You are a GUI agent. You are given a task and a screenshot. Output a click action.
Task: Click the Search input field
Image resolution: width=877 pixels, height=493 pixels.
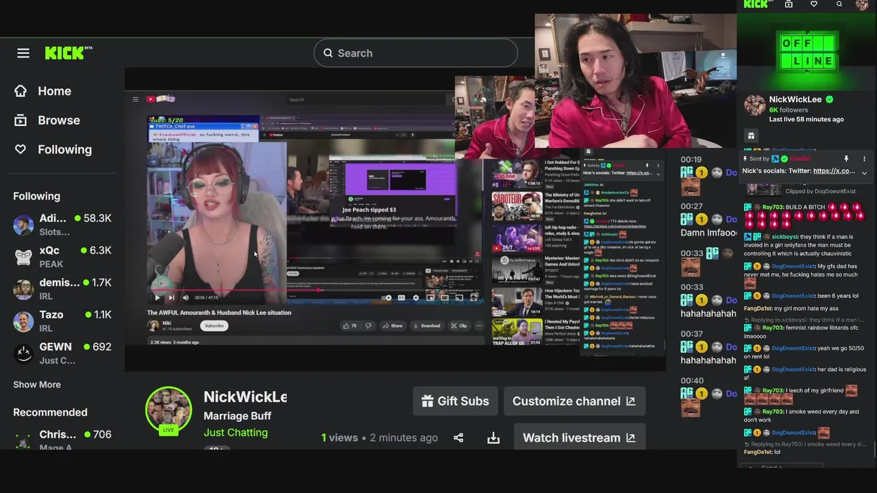(x=415, y=53)
